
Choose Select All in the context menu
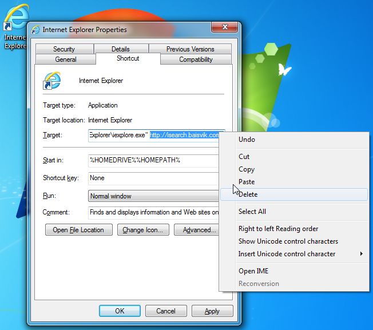tap(295, 212)
